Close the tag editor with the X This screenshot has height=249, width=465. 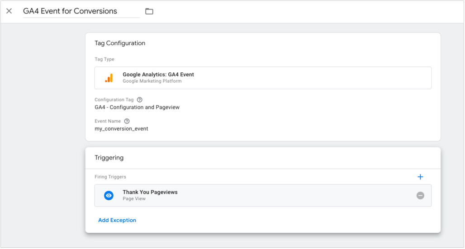tap(9, 11)
